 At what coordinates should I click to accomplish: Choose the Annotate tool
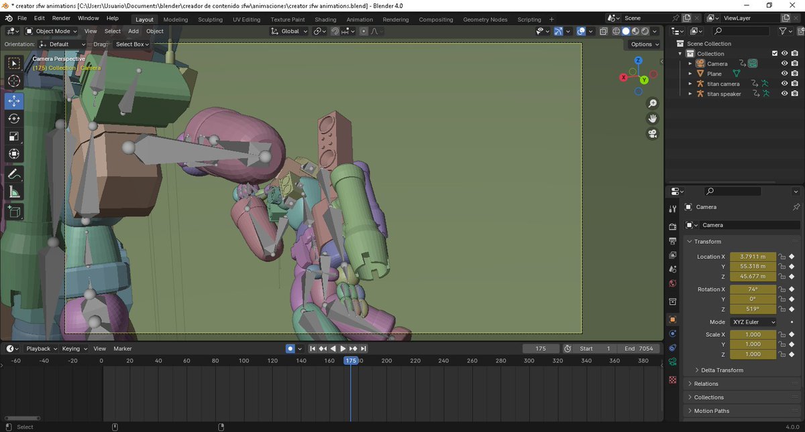[14, 174]
